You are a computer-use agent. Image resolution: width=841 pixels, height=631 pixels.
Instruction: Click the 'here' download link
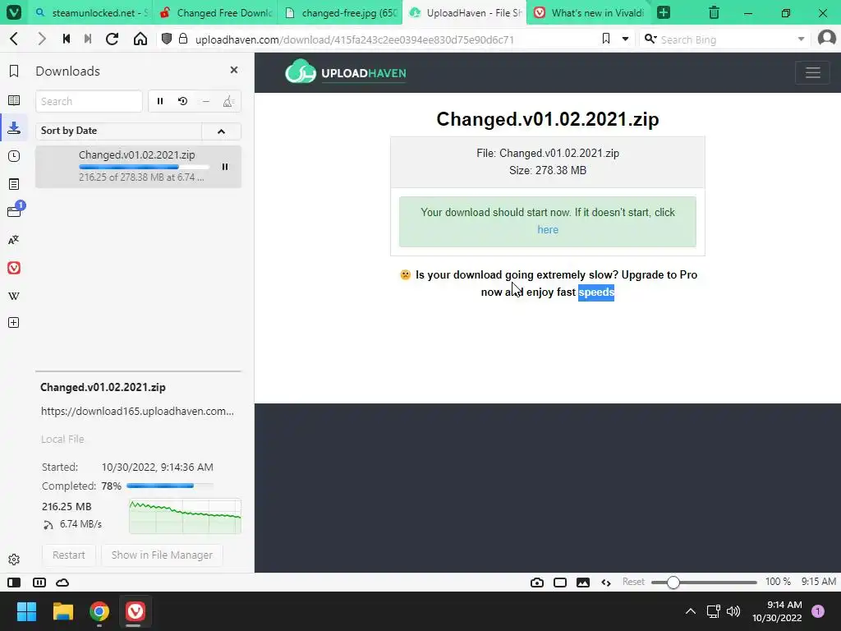pyautogui.click(x=548, y=230)
